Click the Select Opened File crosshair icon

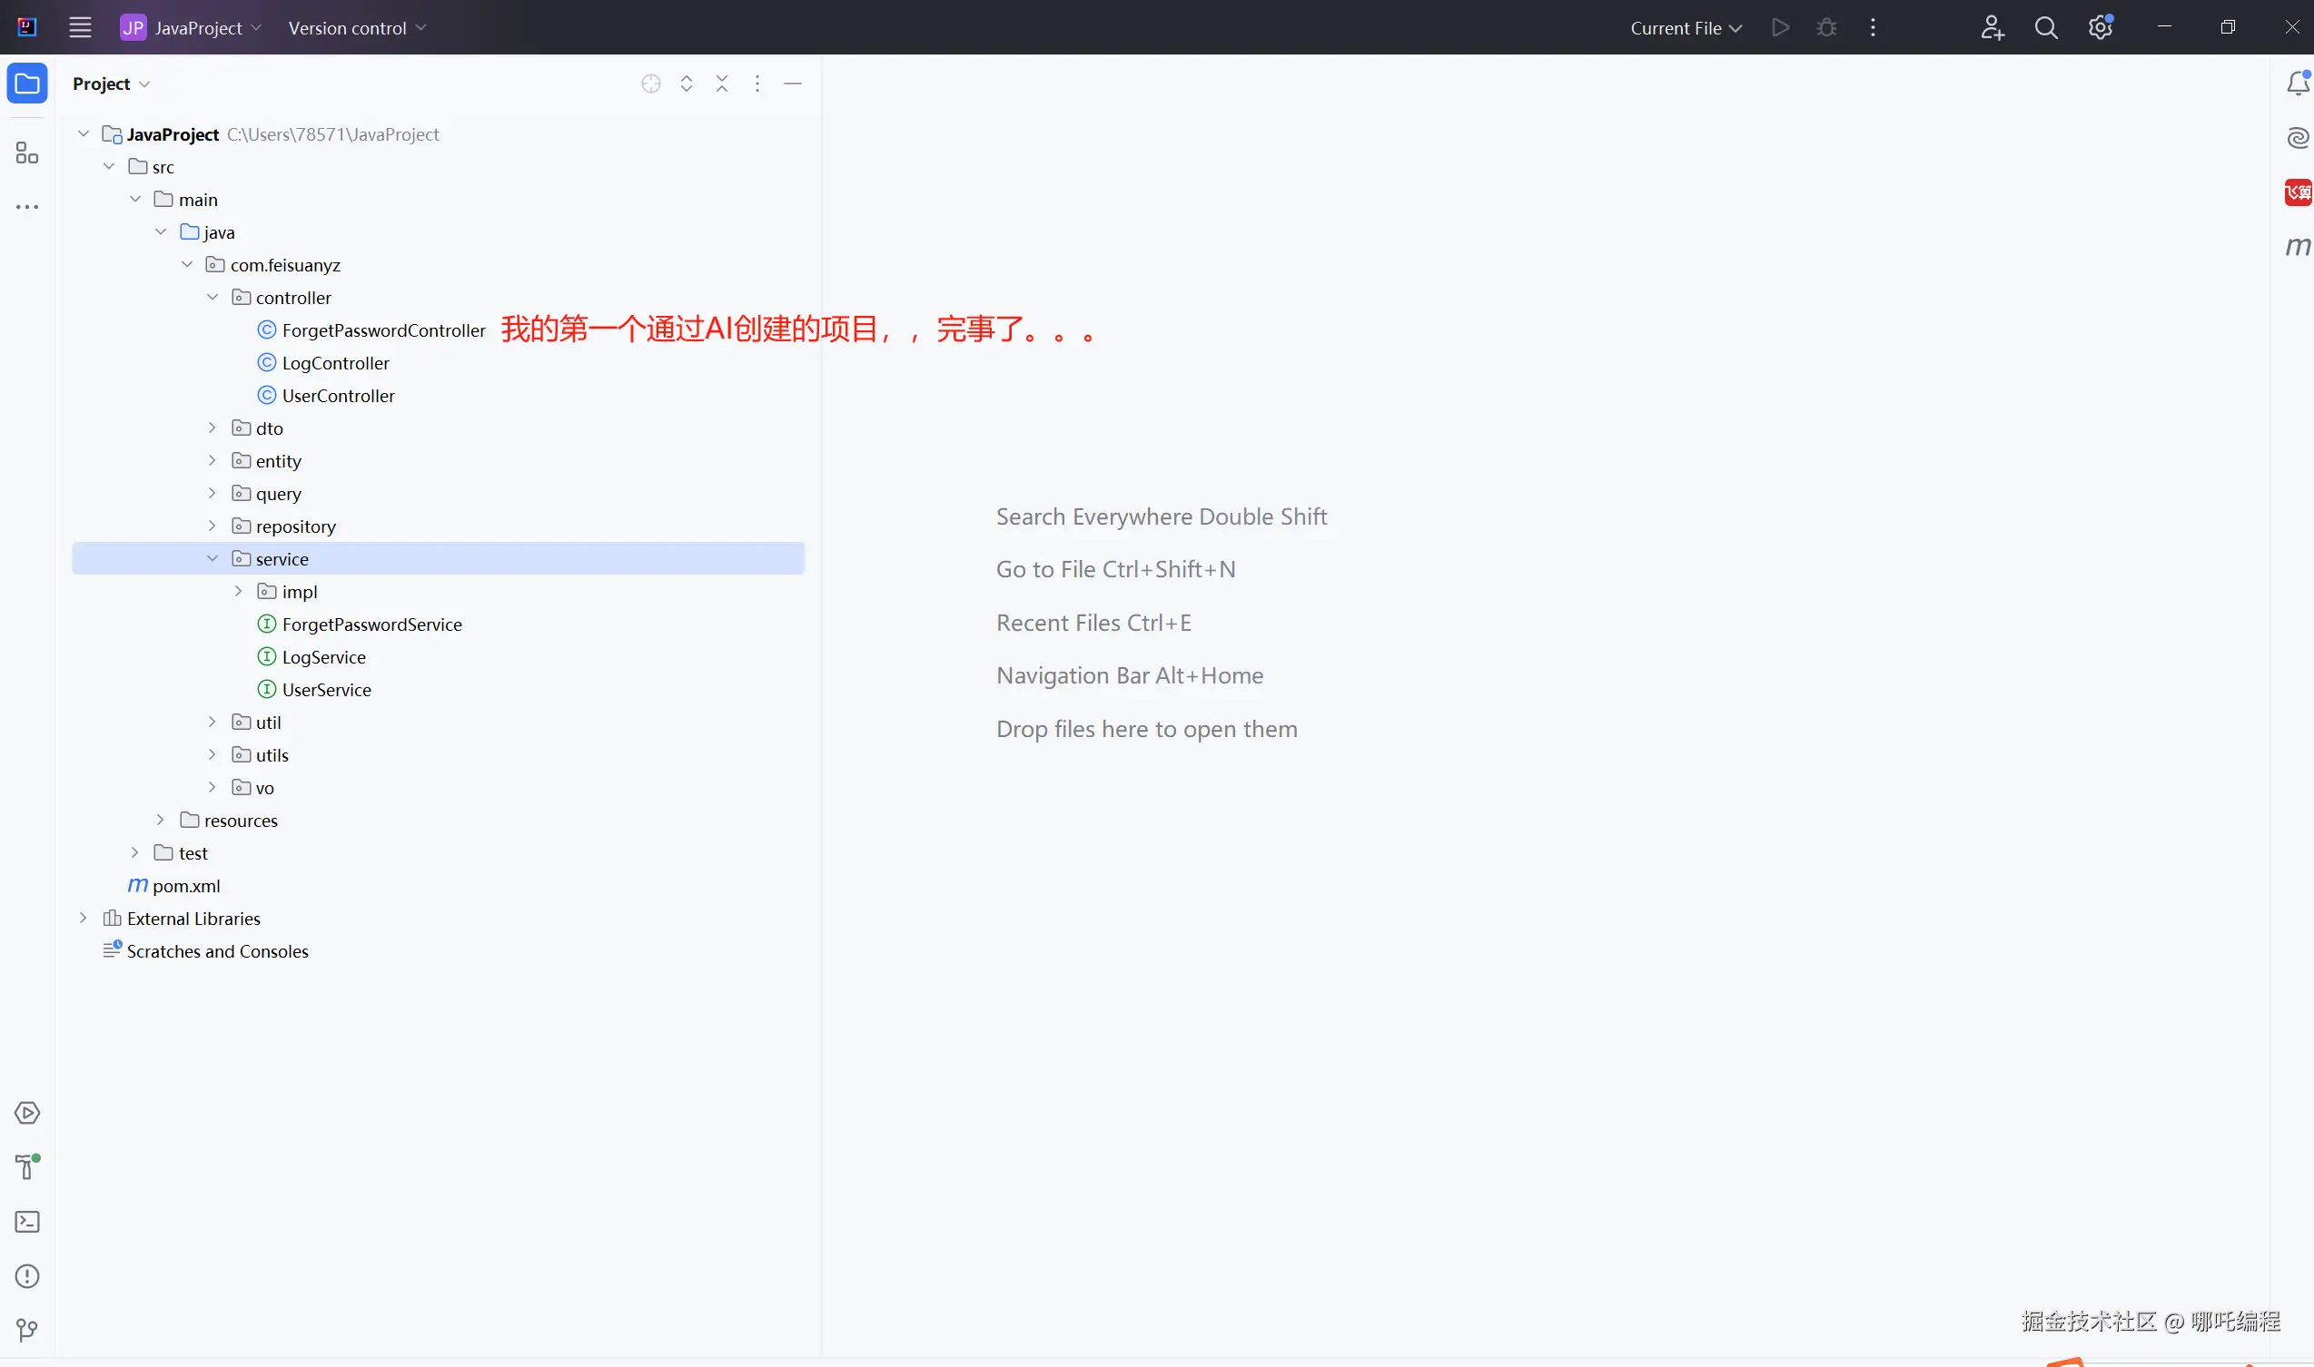[650, 84]
